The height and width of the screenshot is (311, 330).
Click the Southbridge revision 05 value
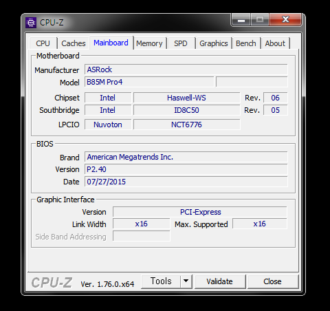[x=275, y=110]
